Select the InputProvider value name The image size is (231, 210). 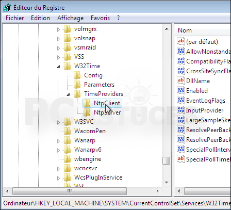(x=205, y=110)
